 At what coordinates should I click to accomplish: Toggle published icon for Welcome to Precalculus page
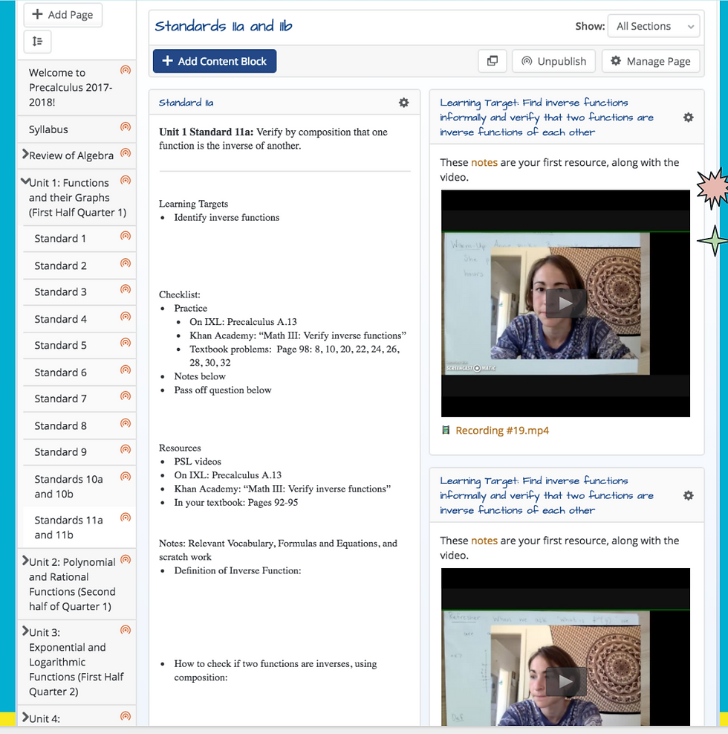point(126,70)
